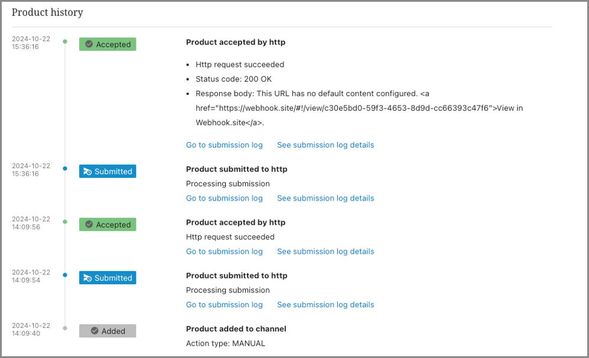Viewport: 589px width, 358px height.
Task: Go to submission log for 15:36:16 submitted entry
Action: point(224,198)
